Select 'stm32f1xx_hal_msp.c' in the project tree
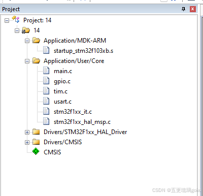Viewport: 203px width, 196px height. click(x=82, y=122)
